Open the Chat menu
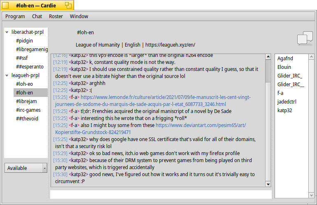The image size is (317, 205). [x=37, y=16]
